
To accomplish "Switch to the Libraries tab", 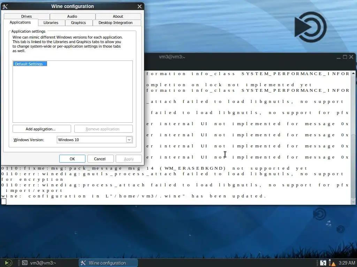I will [x=51, y=23].
